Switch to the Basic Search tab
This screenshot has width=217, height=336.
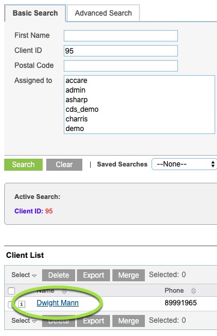coord(35,13)
